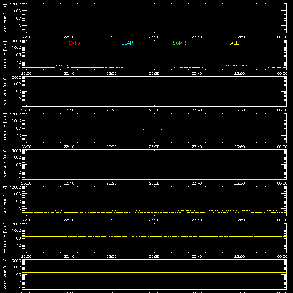Viewport: 293px width, 293px height.
Task: Click the 10 tick of 1415 MHz panel
Action: pyautogui.click(x=19, y=136)
